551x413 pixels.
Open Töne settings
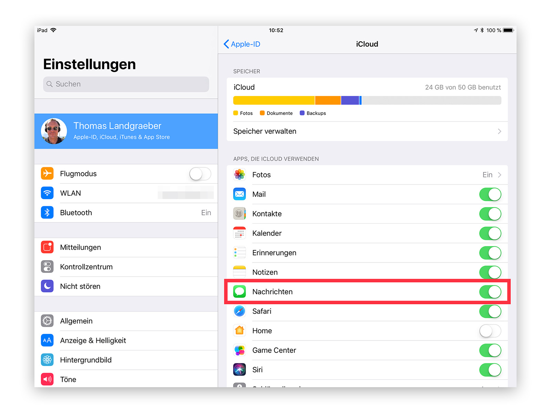[x=126, y=379]
